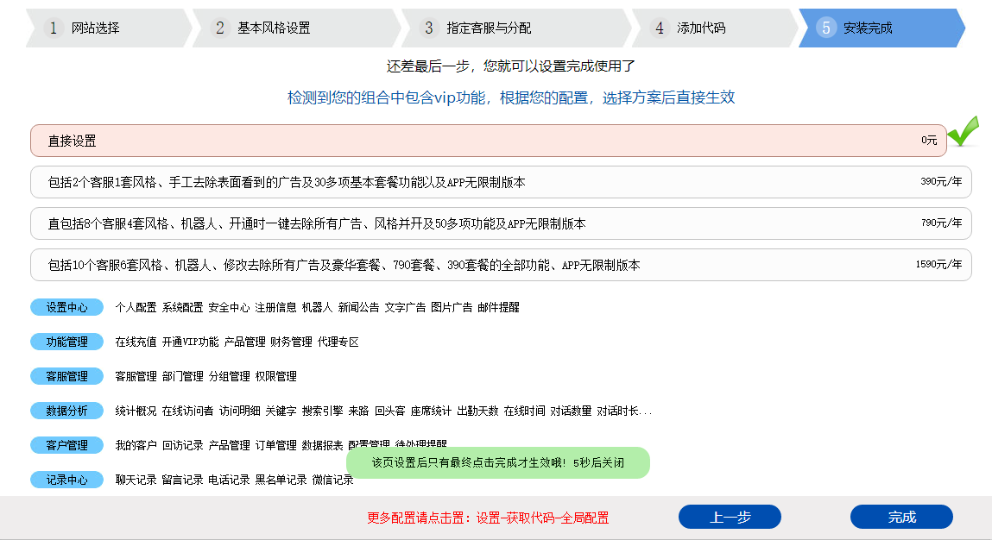The height and width of the screenshot is (540, 992).
Task: Open 系统配置 link
Action: [182, 307]
